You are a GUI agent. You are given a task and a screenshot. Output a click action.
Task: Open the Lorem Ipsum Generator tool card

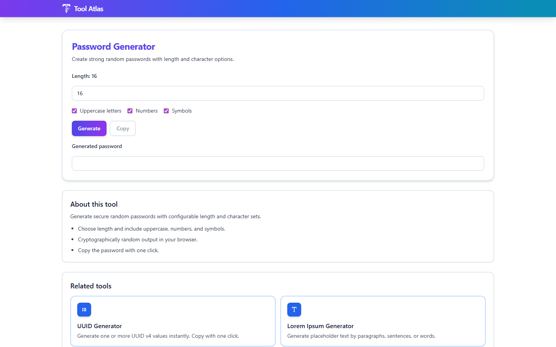pos(383,321)
